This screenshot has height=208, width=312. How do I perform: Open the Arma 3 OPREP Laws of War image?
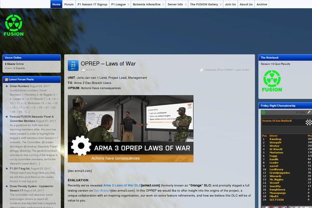(131, 128)
